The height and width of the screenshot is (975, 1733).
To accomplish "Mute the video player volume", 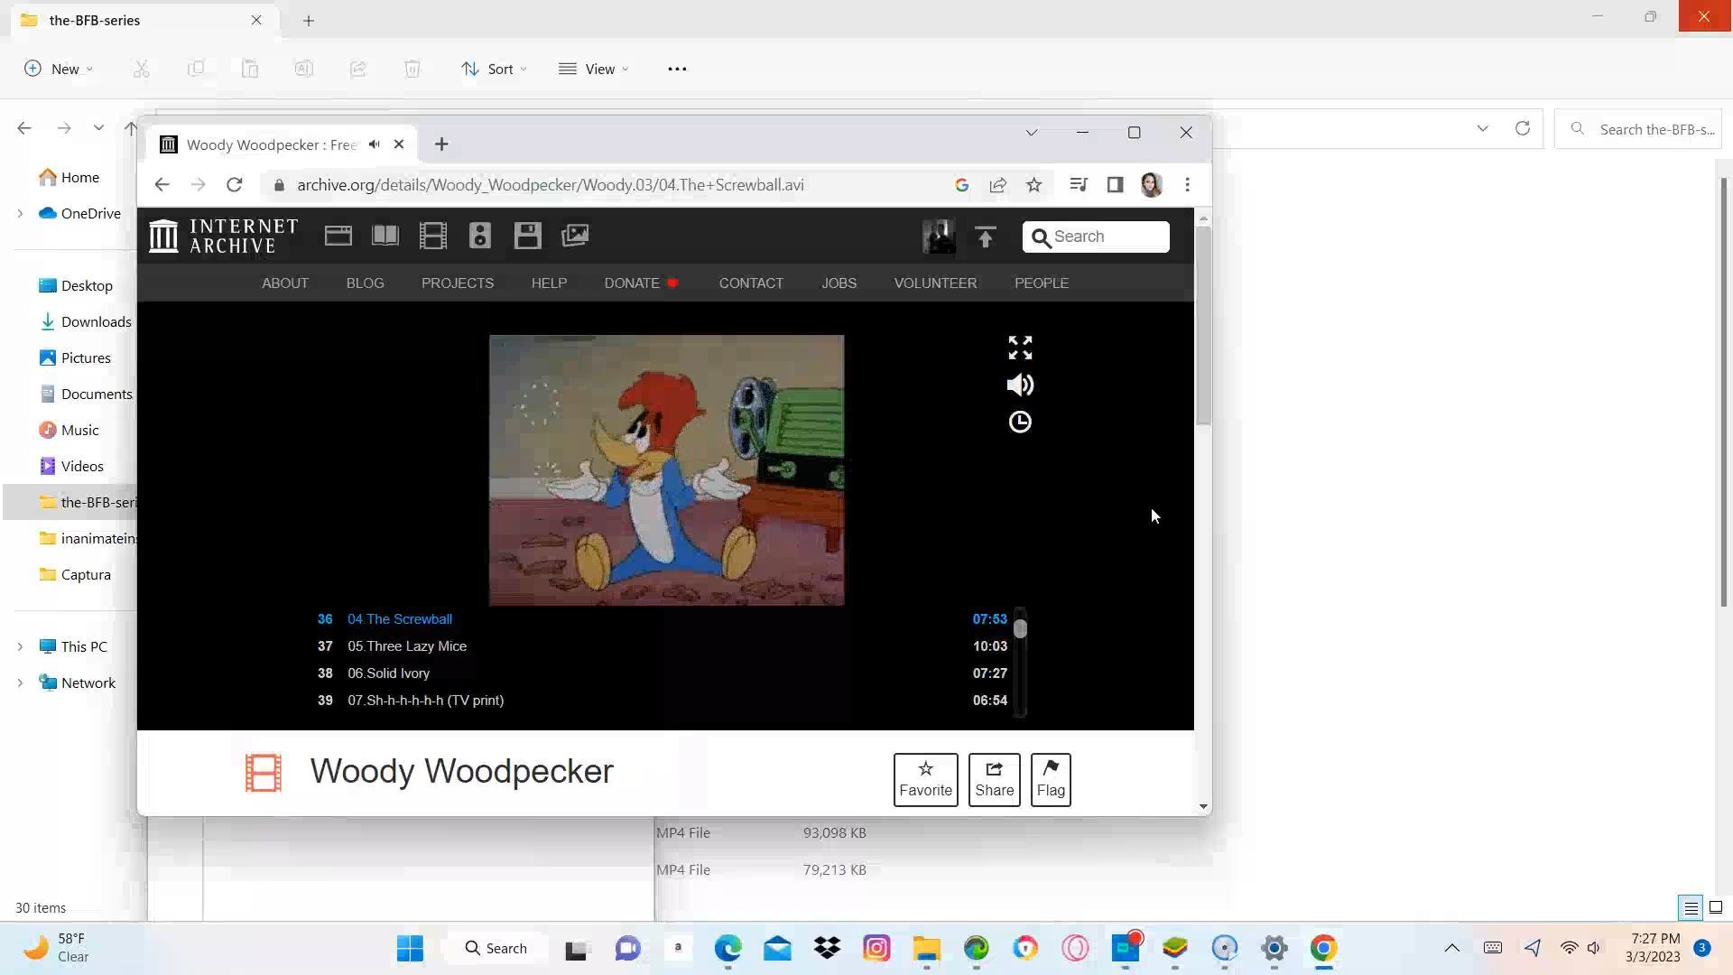I will click(1020, 385).
